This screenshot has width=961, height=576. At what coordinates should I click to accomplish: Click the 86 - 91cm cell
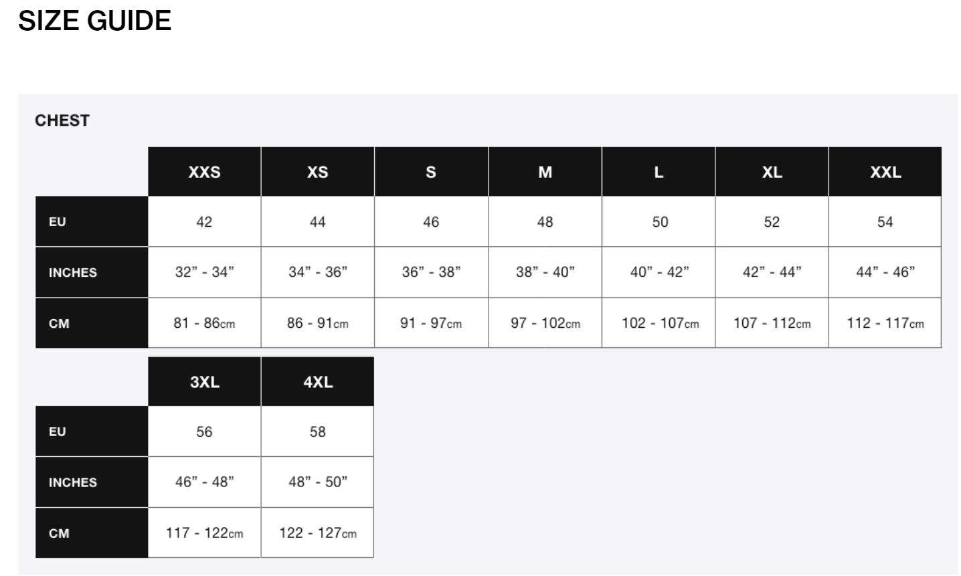point(318,323)
